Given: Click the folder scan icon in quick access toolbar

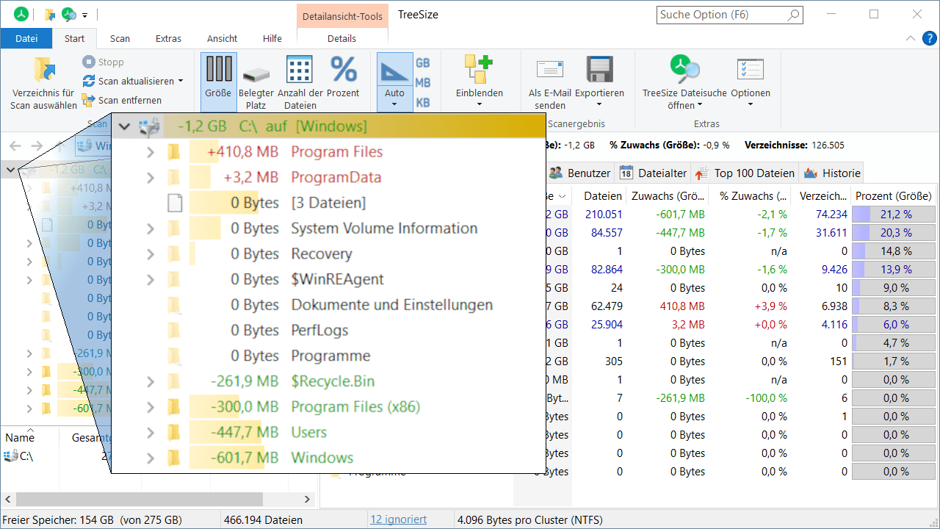Looking at the screenshot, I should [51, 14].
